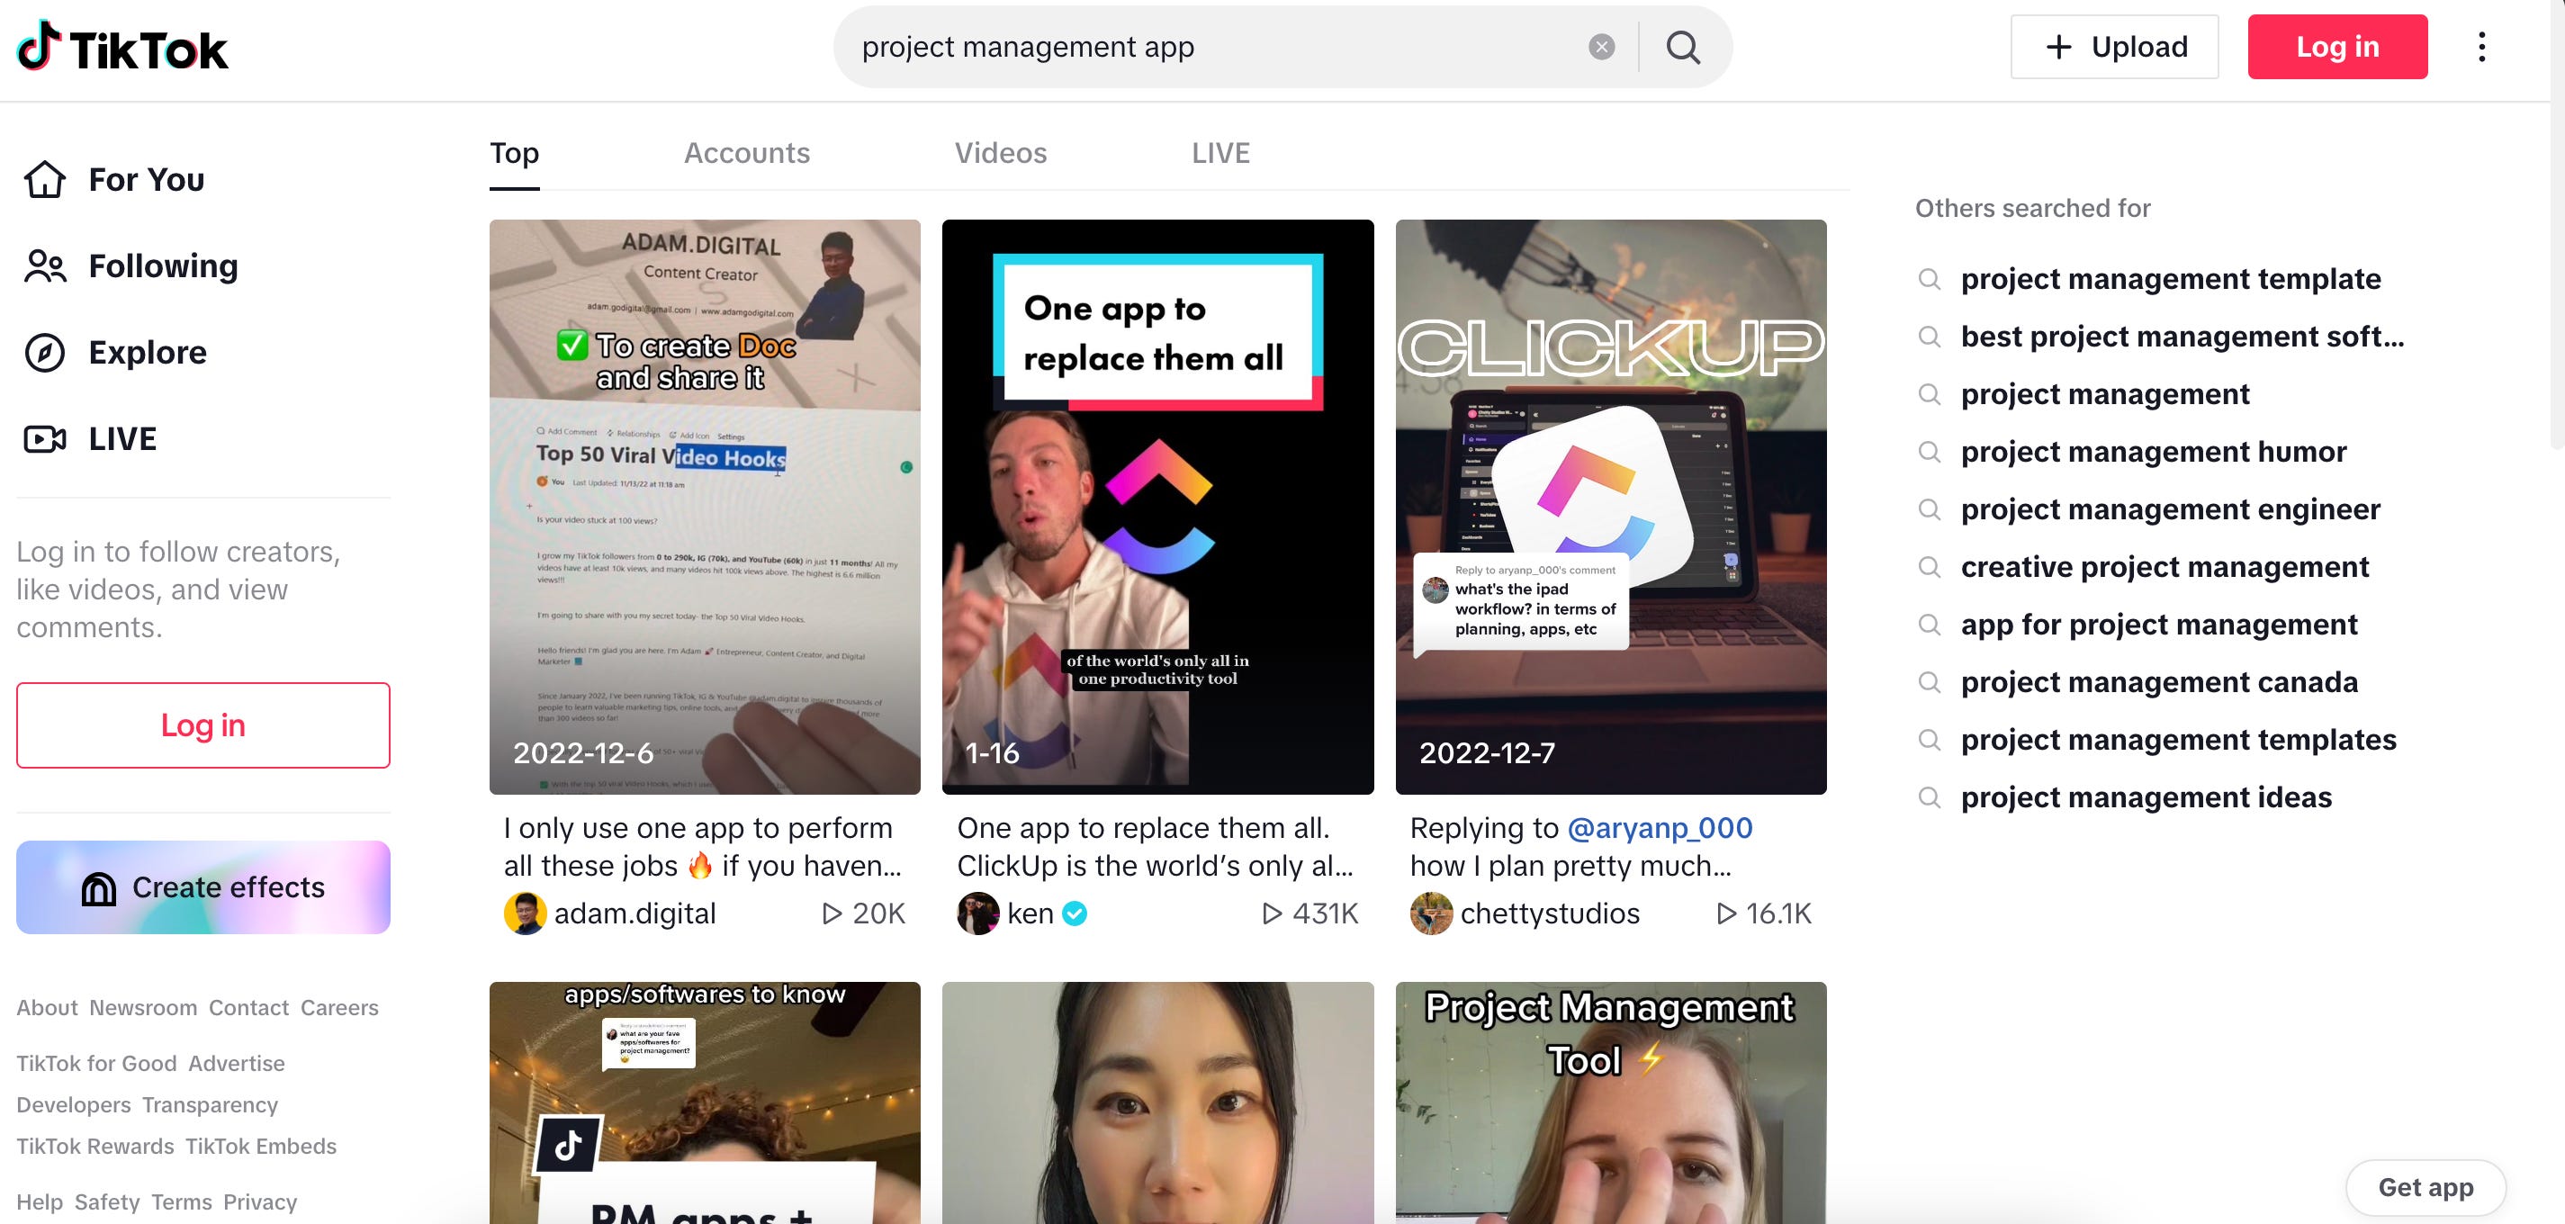Screen dimensions: 2565x1224
Task: Click the search icon beside 'project management template'
Action: click(x=1929, y=279)
